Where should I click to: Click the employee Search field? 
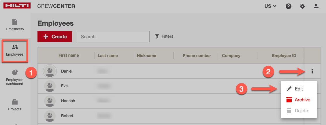pos(113,37)
